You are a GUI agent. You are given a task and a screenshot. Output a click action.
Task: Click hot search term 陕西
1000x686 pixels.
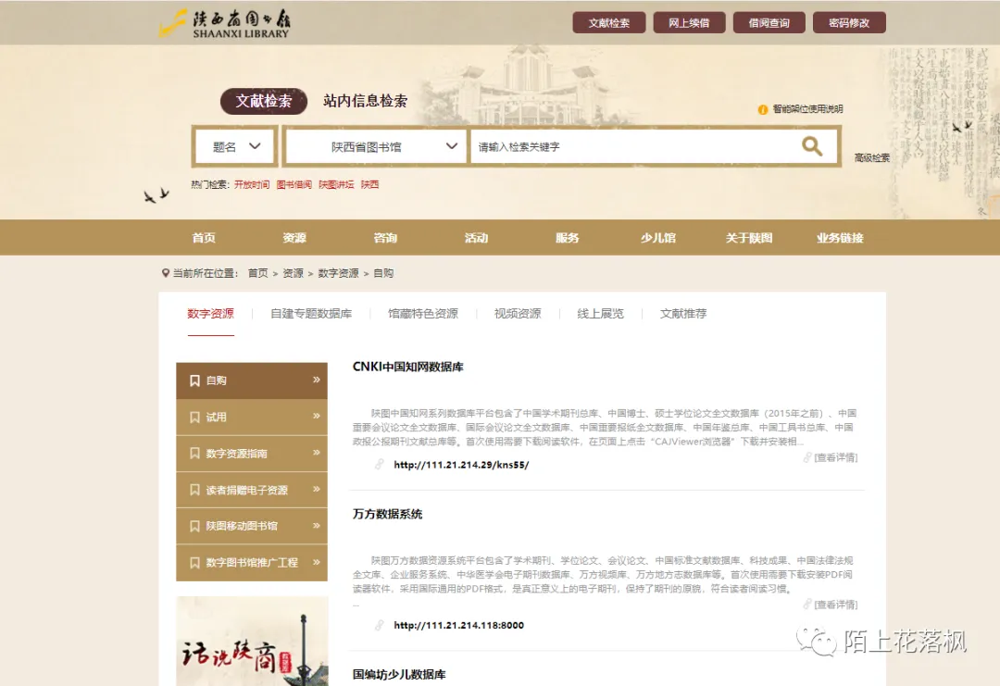tap(369, 184)
